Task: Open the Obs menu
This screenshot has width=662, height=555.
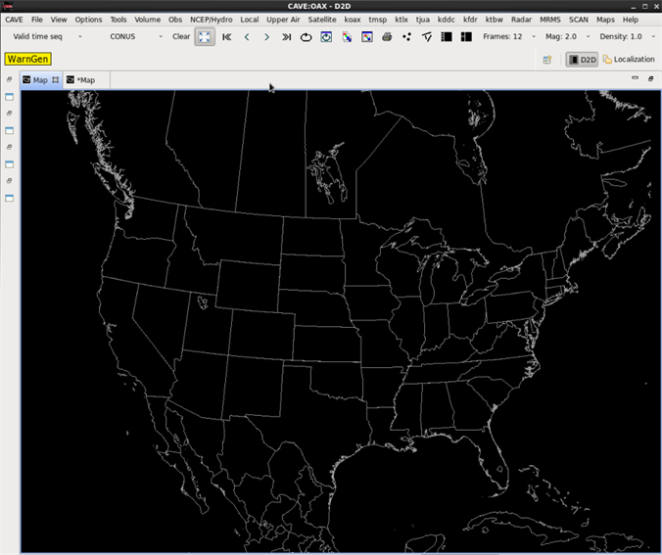Action: coord(175,20)
